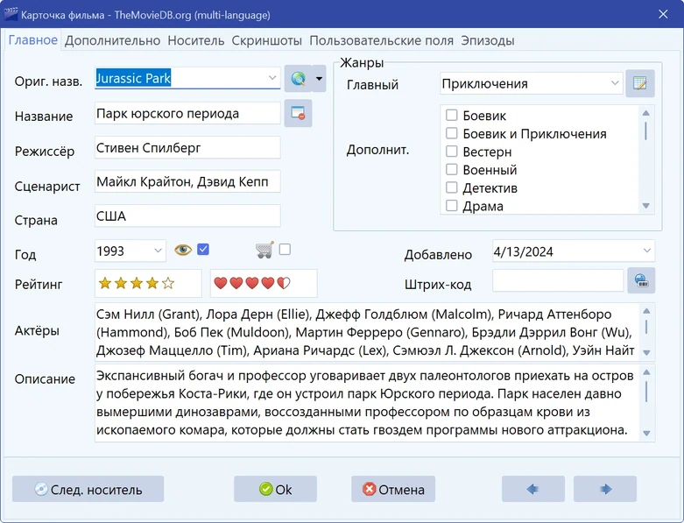Click the barcode search icon button

point(641,280)
